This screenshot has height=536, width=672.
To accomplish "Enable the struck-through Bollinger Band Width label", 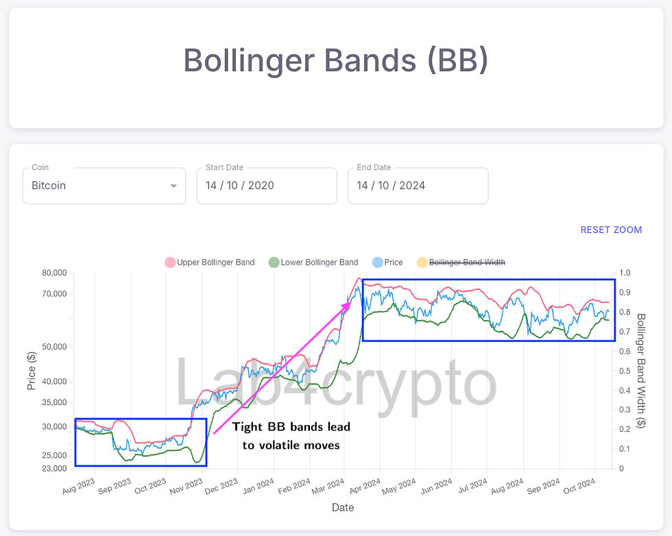I will pyautogui.click(x=467, y=263).
